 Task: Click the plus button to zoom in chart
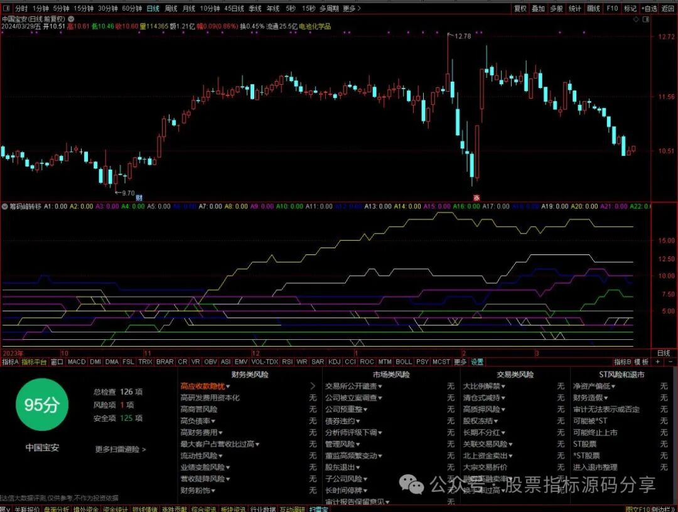click(x=658, y=362)
